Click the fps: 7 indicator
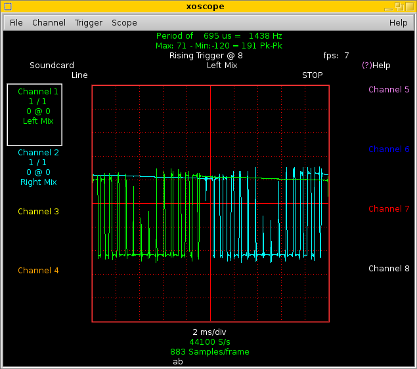The image size is (417, 369). 336,56
